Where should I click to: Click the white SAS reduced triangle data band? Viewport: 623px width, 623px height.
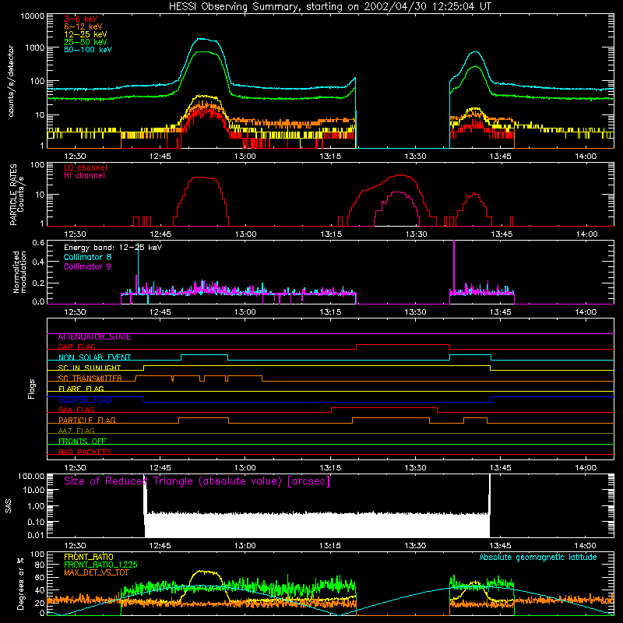[317, 525]
